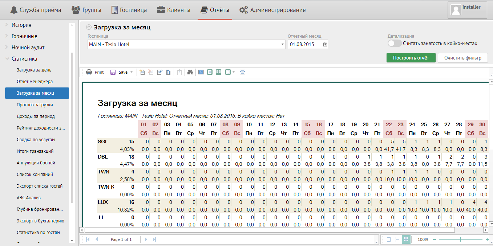Click the Edit page pencil icon

click(x=159, y=72)
